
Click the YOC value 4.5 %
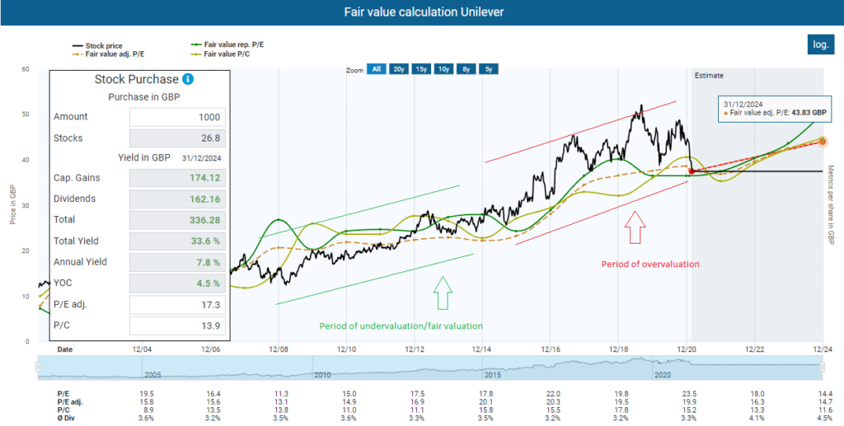pyautogui.click(x=178, y=283)
